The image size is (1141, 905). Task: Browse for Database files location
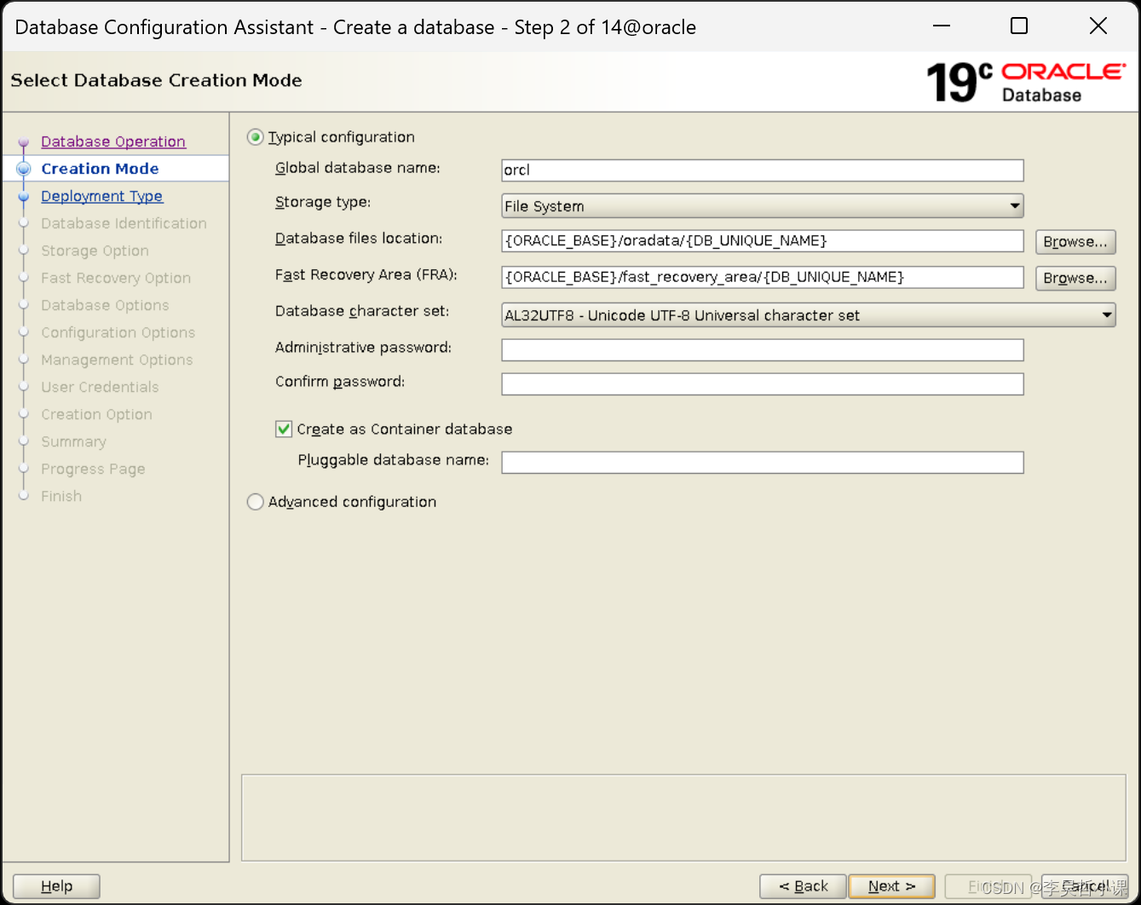[x=1075, y=242]
